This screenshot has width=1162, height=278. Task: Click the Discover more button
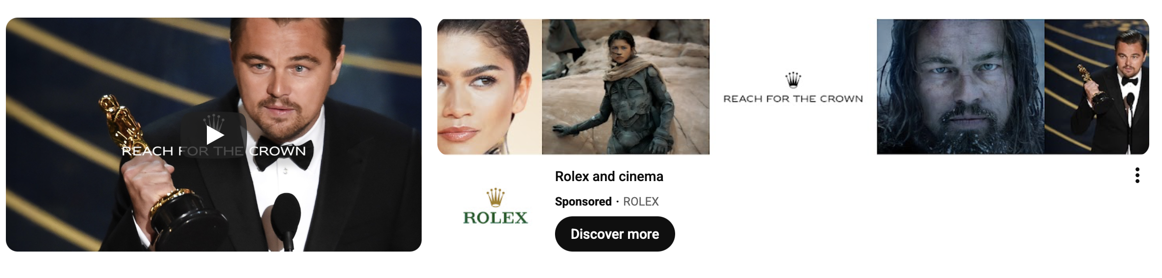click(x=615, y=234)
